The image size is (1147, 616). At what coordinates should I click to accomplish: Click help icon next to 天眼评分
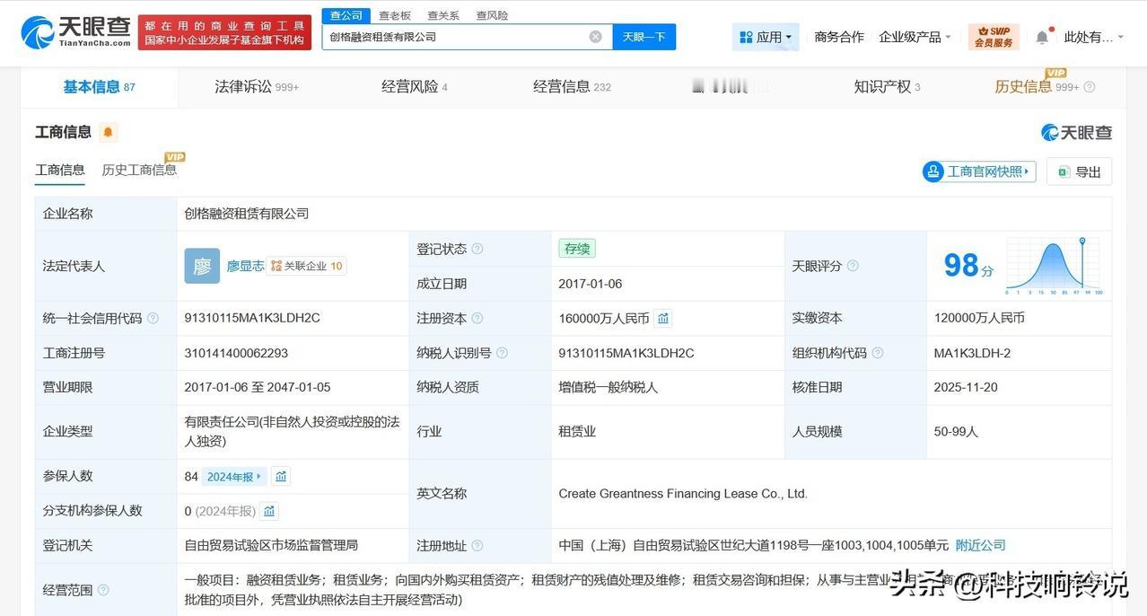coord(853,266)
